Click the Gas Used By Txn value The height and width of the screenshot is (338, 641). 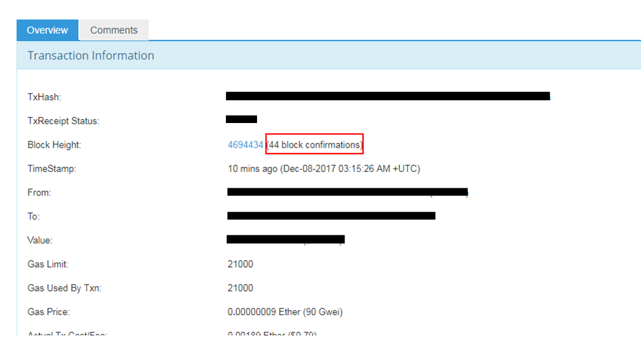[240, 288]
